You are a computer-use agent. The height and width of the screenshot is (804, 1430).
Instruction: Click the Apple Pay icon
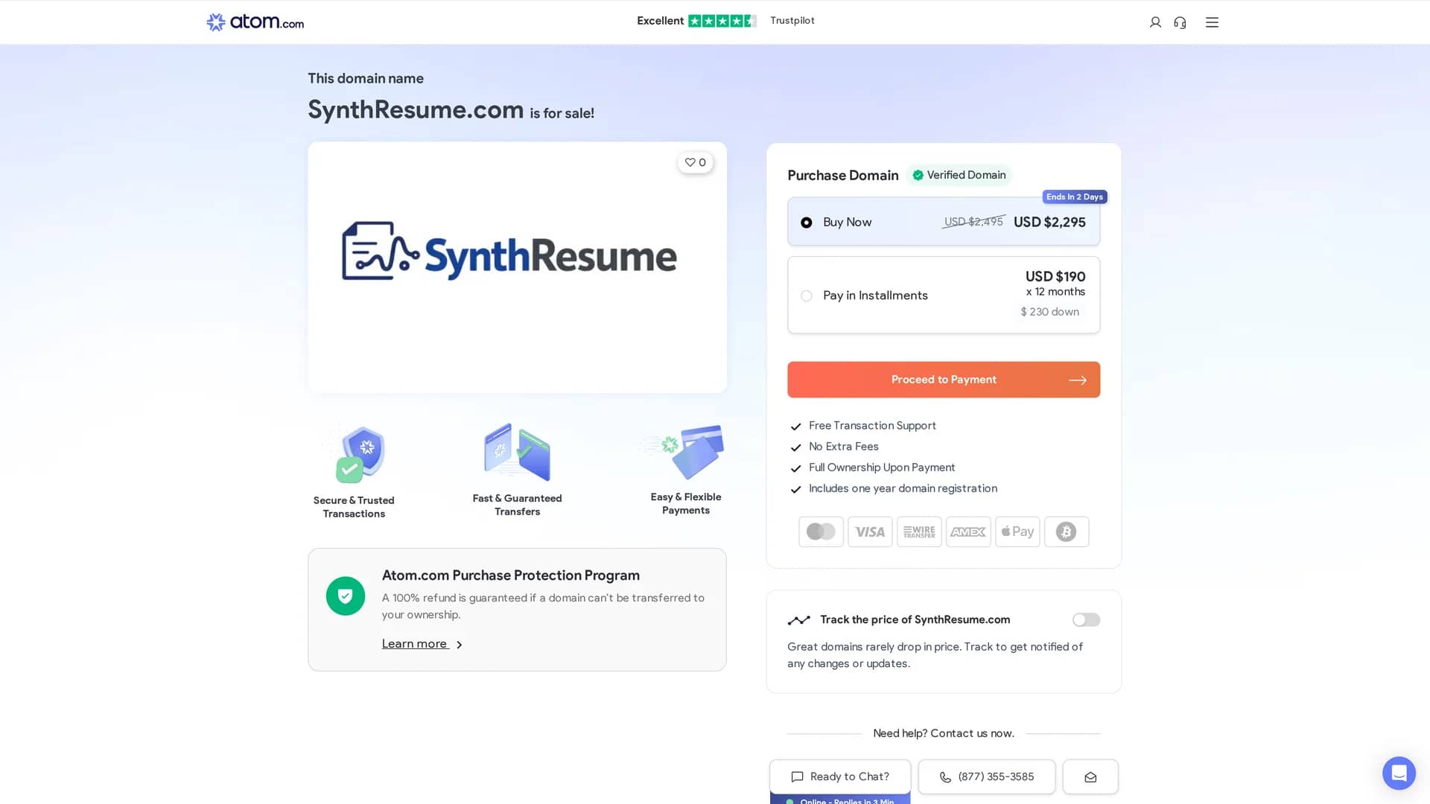point(1017,532)
